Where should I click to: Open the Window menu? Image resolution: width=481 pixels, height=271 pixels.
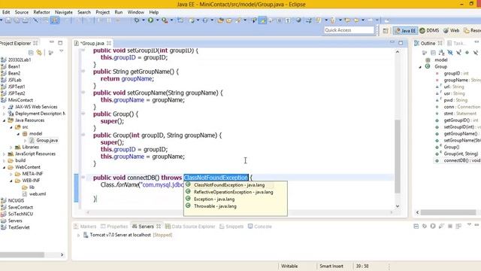click(x=135, y=12)
